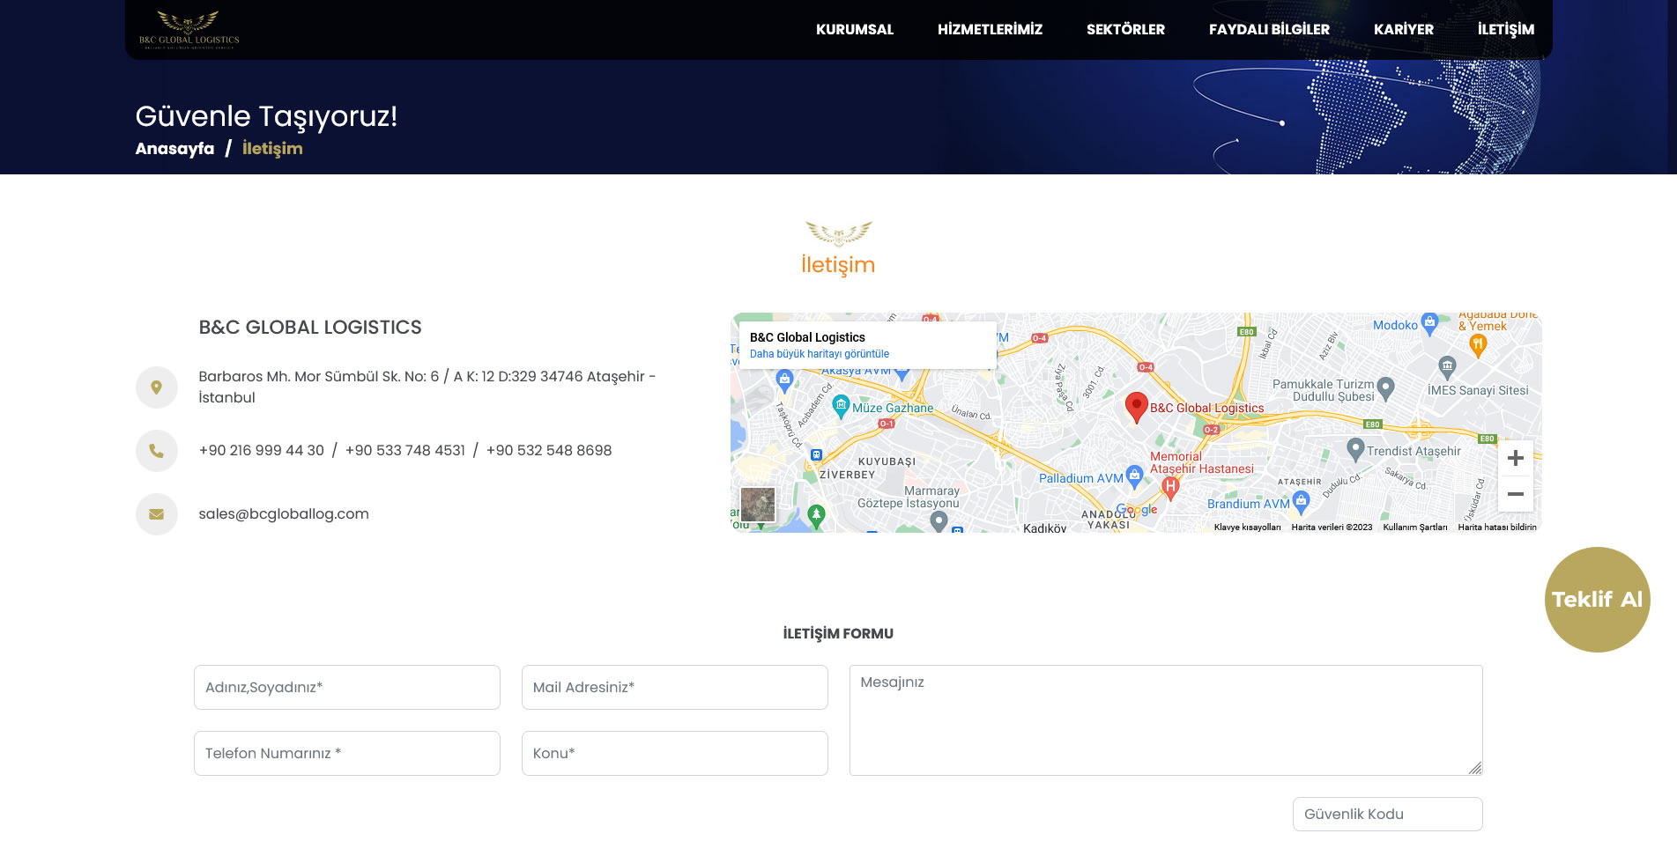1677x841 pixels.
Task: Click phone number +90 533 748 4531
Action: coord(405,451)
